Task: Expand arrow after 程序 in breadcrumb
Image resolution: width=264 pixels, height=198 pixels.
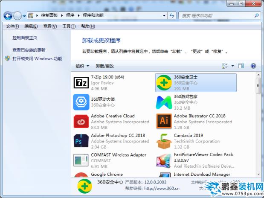Action: (x=78, y=15)
